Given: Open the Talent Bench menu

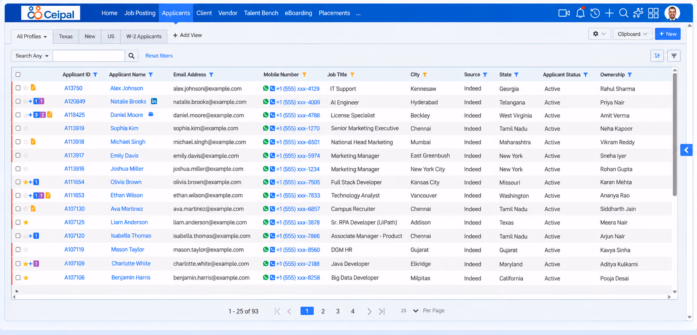Looking at the screenshot, I should [261, 13].
